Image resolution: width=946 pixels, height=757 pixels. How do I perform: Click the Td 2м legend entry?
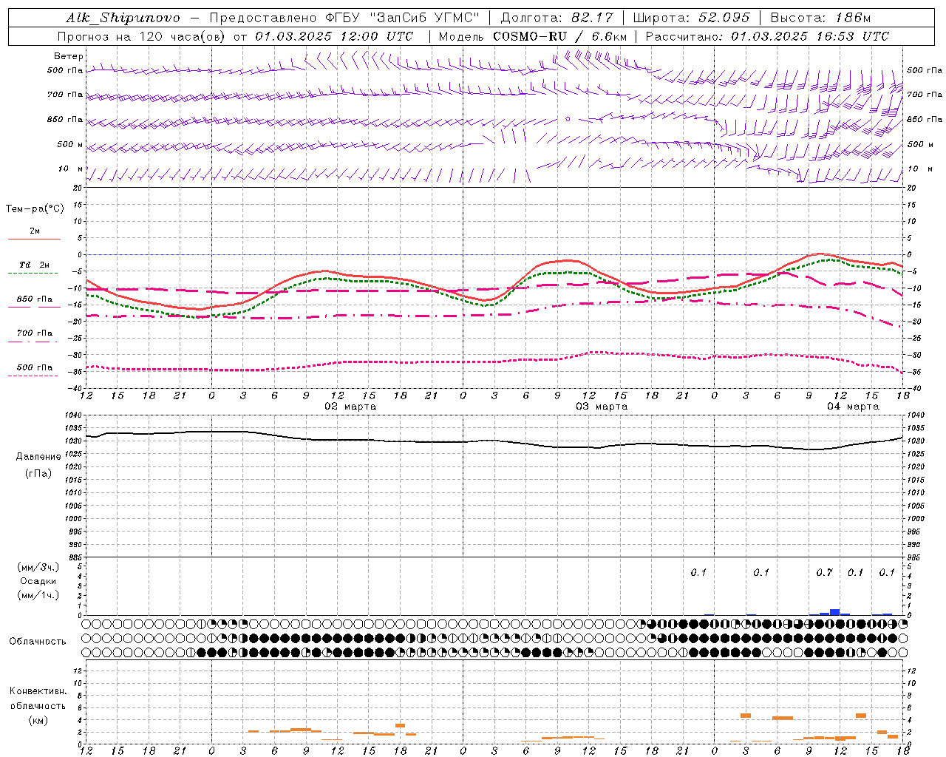pos(35,265)
